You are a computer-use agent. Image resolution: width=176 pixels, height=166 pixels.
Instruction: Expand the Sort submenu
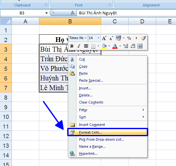point(143,117)
